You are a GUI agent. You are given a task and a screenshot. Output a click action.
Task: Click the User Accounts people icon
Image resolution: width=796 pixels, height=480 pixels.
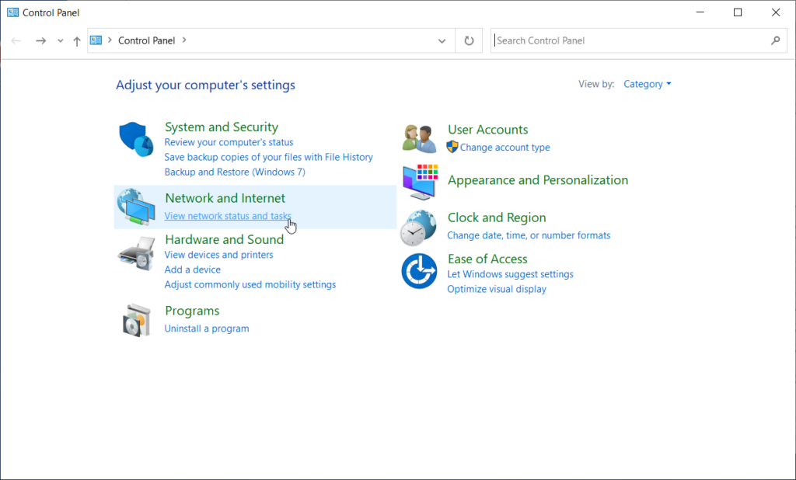(419, 137)
